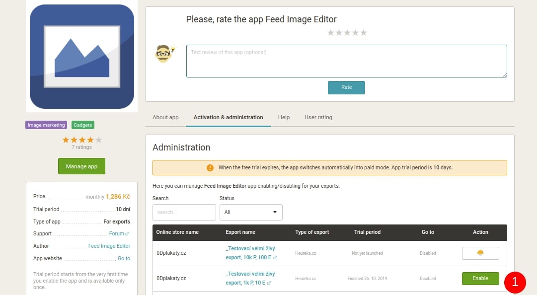Click the Administration heading

181,147
